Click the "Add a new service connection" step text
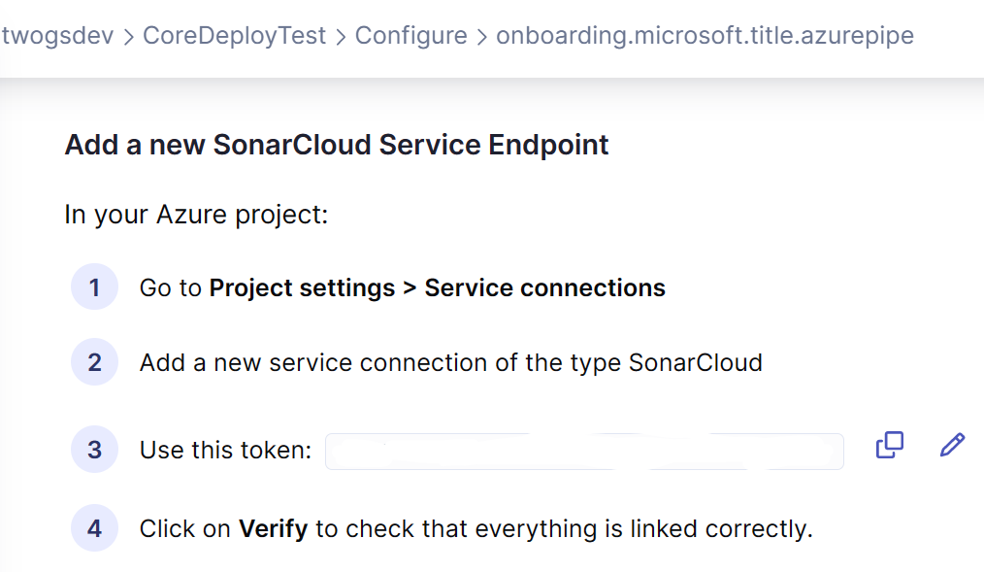The height and width of the screenshot is (572, 984). click(450, 363)
